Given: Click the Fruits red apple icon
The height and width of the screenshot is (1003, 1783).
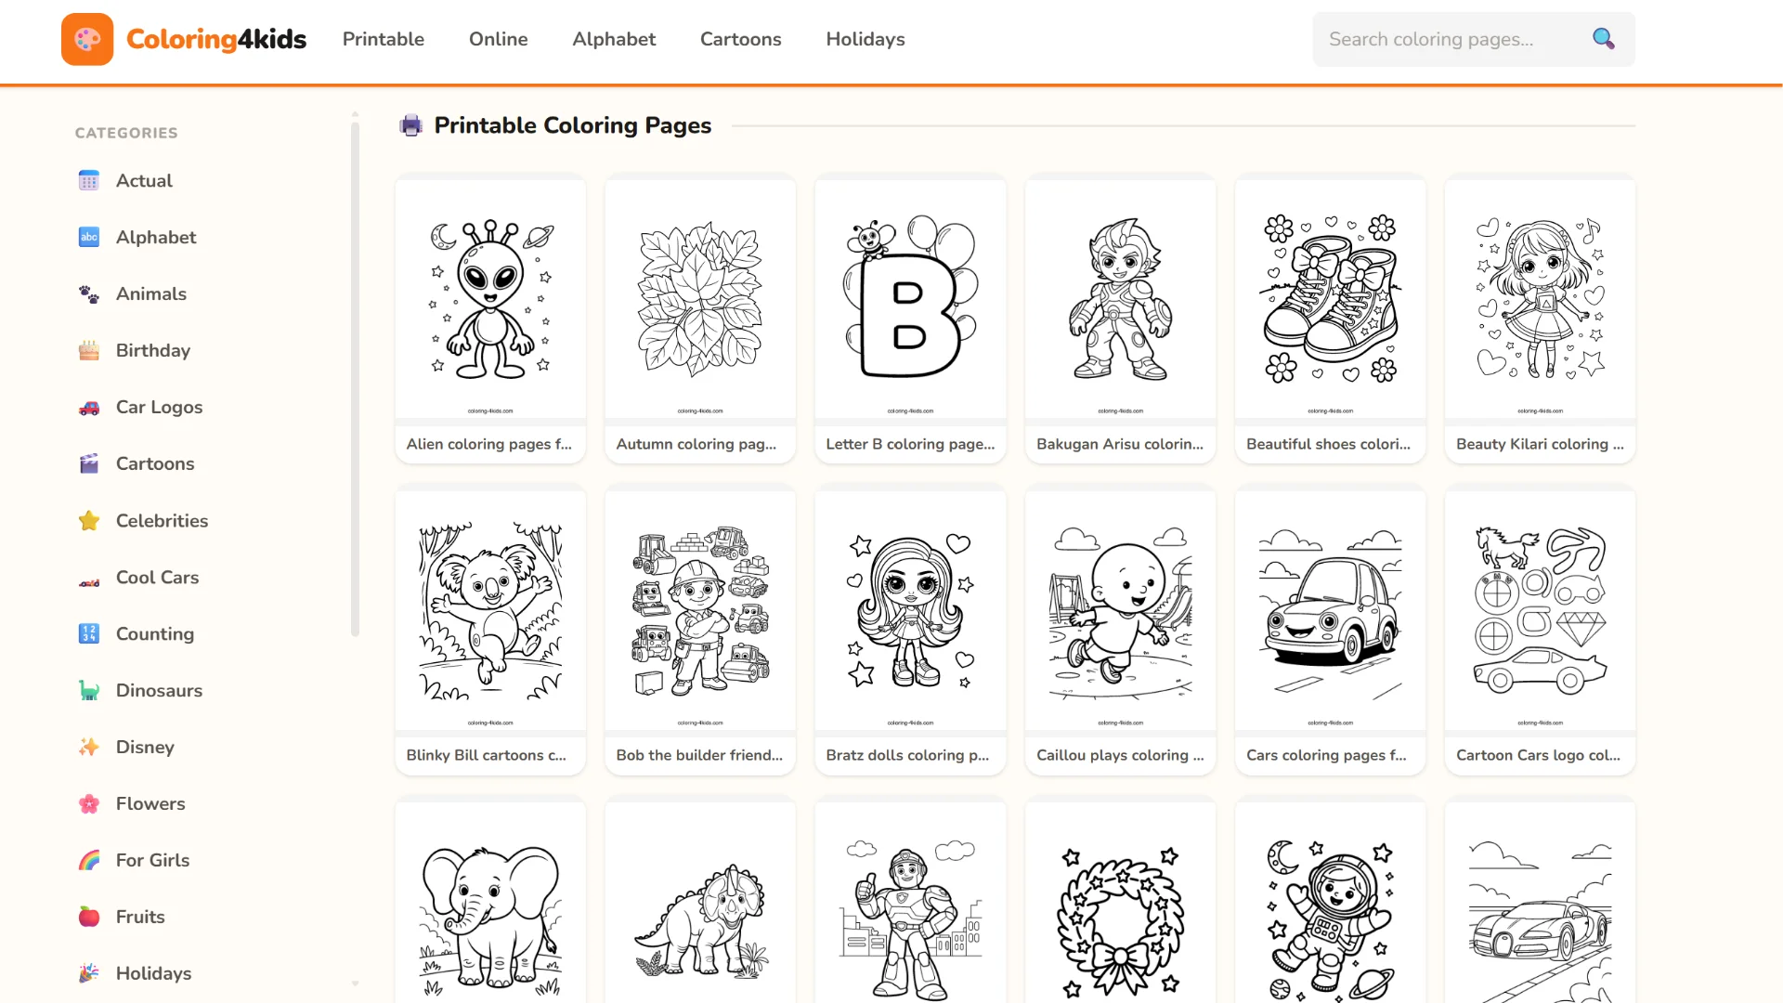Looking at the screenshot, I should (x=89, y=917).
